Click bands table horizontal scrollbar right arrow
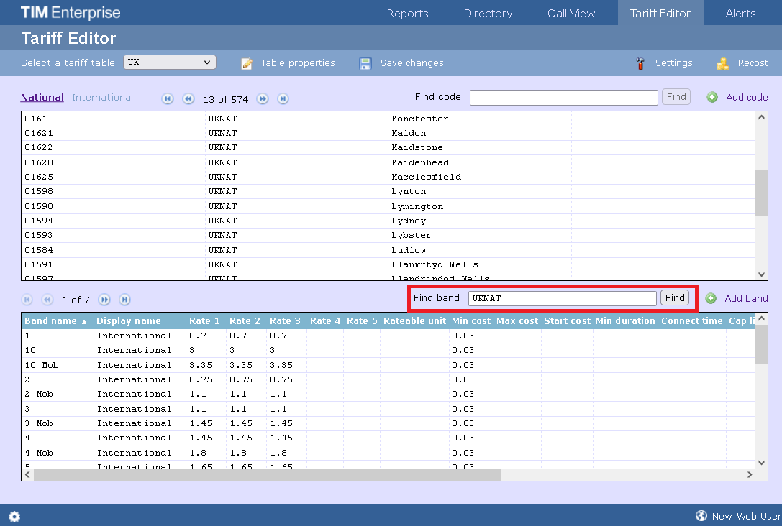The image size is (782, 526). click(x=749, y=475)
